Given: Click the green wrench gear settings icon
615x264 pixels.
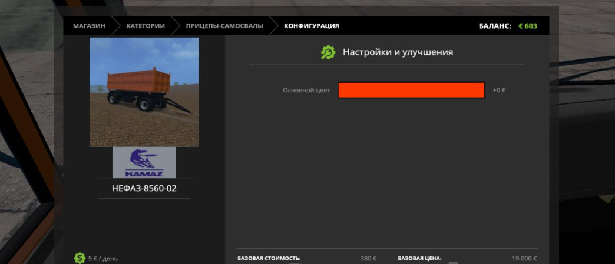Looking at the screenshot, I should (x=328, y=52).
